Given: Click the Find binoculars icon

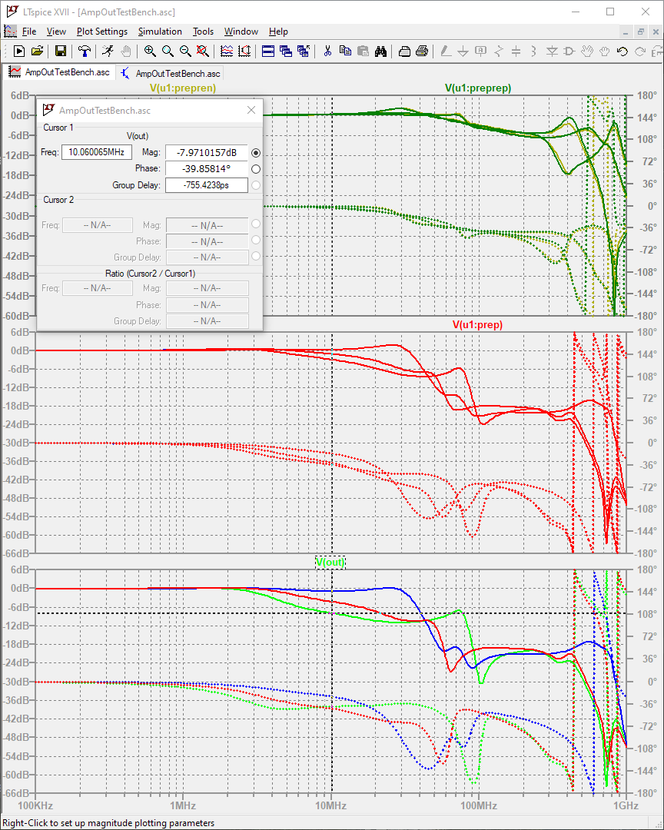Looking at the screenshot, I should pyautogui.click(x=380, y=51).
